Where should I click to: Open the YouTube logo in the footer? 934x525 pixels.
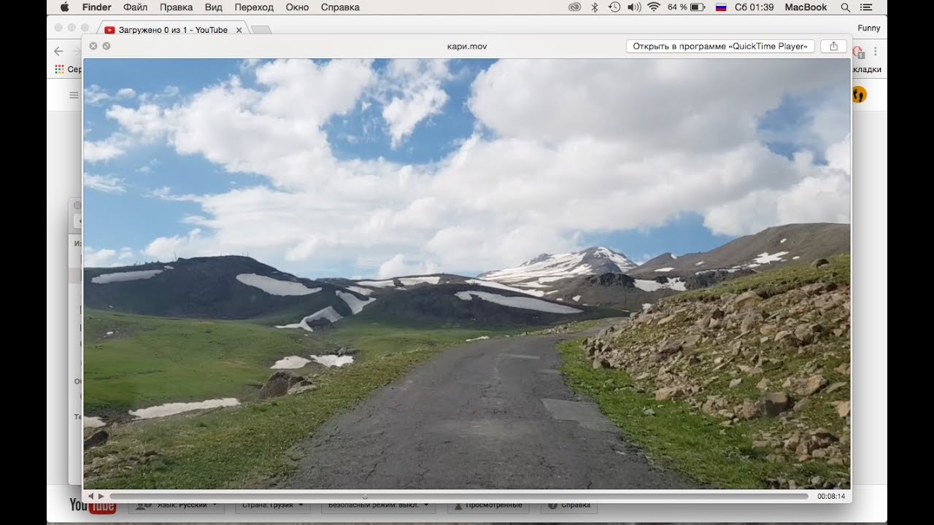(93, 505)
